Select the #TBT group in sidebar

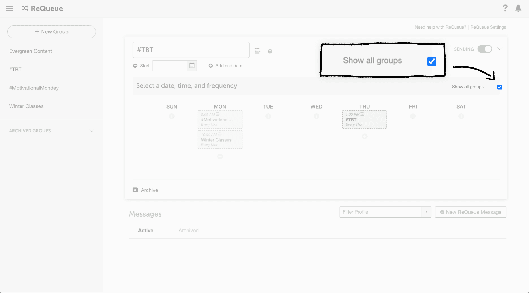coord(15,69)
